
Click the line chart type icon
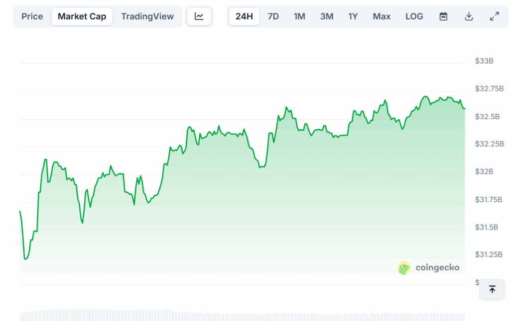199,16
